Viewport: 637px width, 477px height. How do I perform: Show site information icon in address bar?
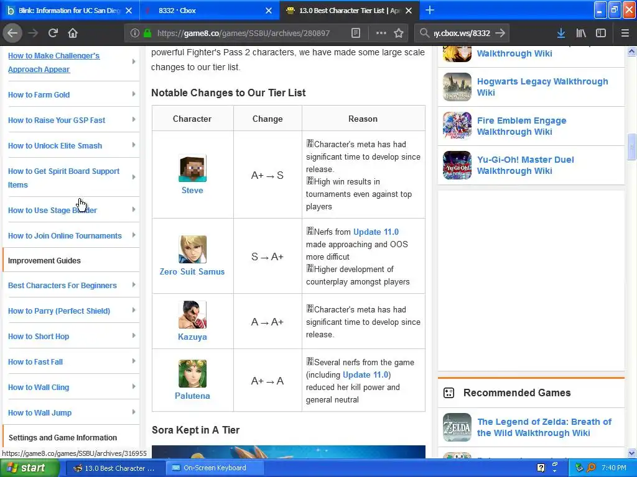pos(135,33)
